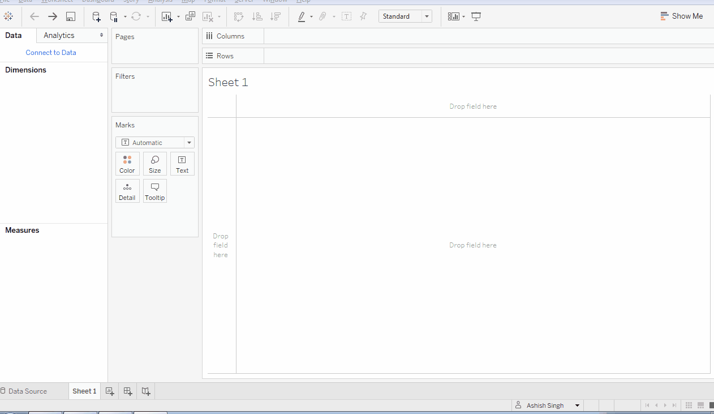The image size is (714, 414).
Task: Click the Connect to Data link
Action: point(51,52)
